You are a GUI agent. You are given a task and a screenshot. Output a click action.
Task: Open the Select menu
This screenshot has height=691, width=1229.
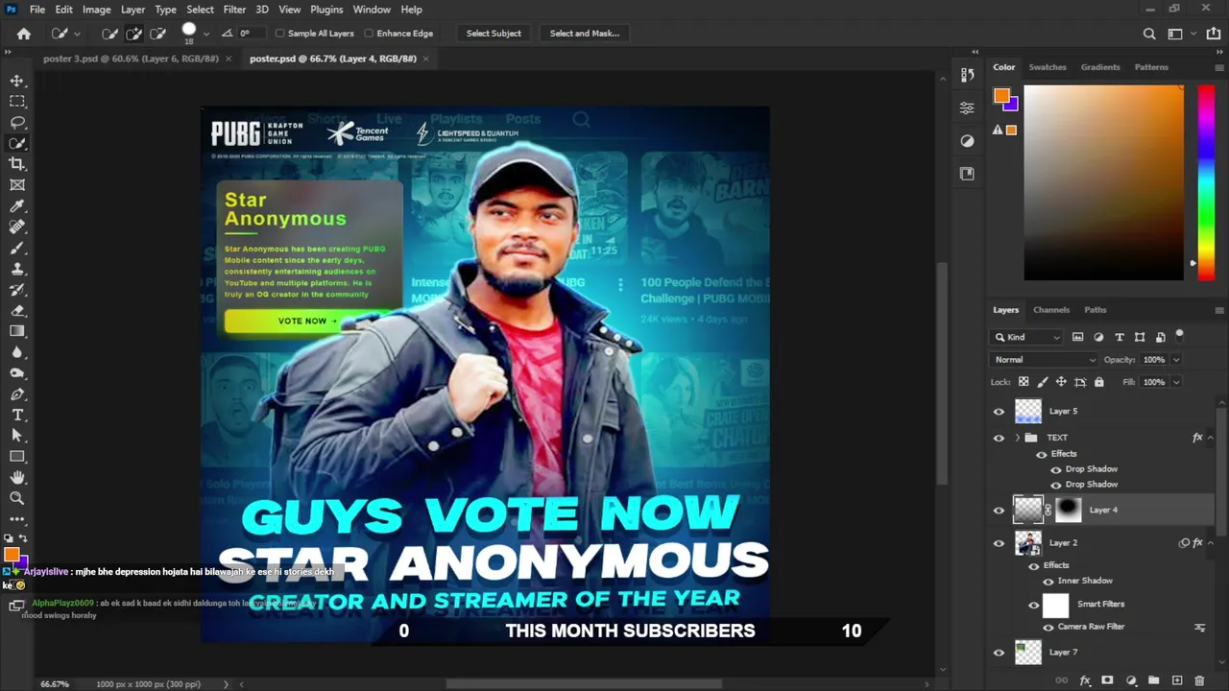coord(200,10)
